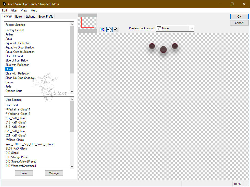This screenshot has height=187, width=250.
Task: Select Clear with Reflection preset
Action: click(x=18, y=73)
